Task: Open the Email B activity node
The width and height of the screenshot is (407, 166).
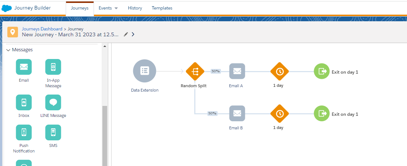Action: [237, 113]
